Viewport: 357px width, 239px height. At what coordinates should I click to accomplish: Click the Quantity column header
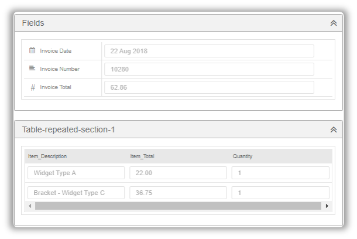(242, 156)
